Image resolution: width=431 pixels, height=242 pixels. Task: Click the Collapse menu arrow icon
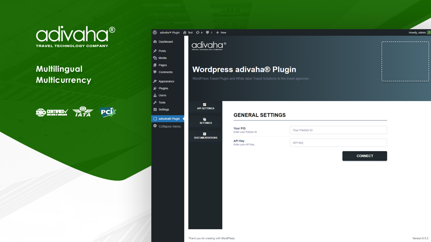click(155, 126)
